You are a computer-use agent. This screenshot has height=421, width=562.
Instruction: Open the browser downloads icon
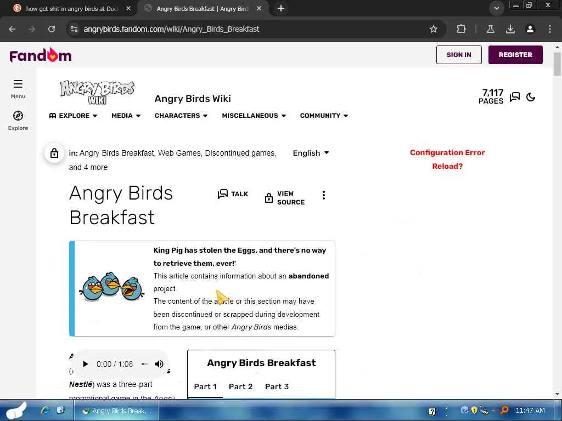click(x=510, y=29)
